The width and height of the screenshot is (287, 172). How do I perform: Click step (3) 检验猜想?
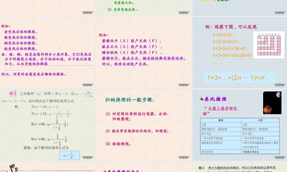(119, 144)
